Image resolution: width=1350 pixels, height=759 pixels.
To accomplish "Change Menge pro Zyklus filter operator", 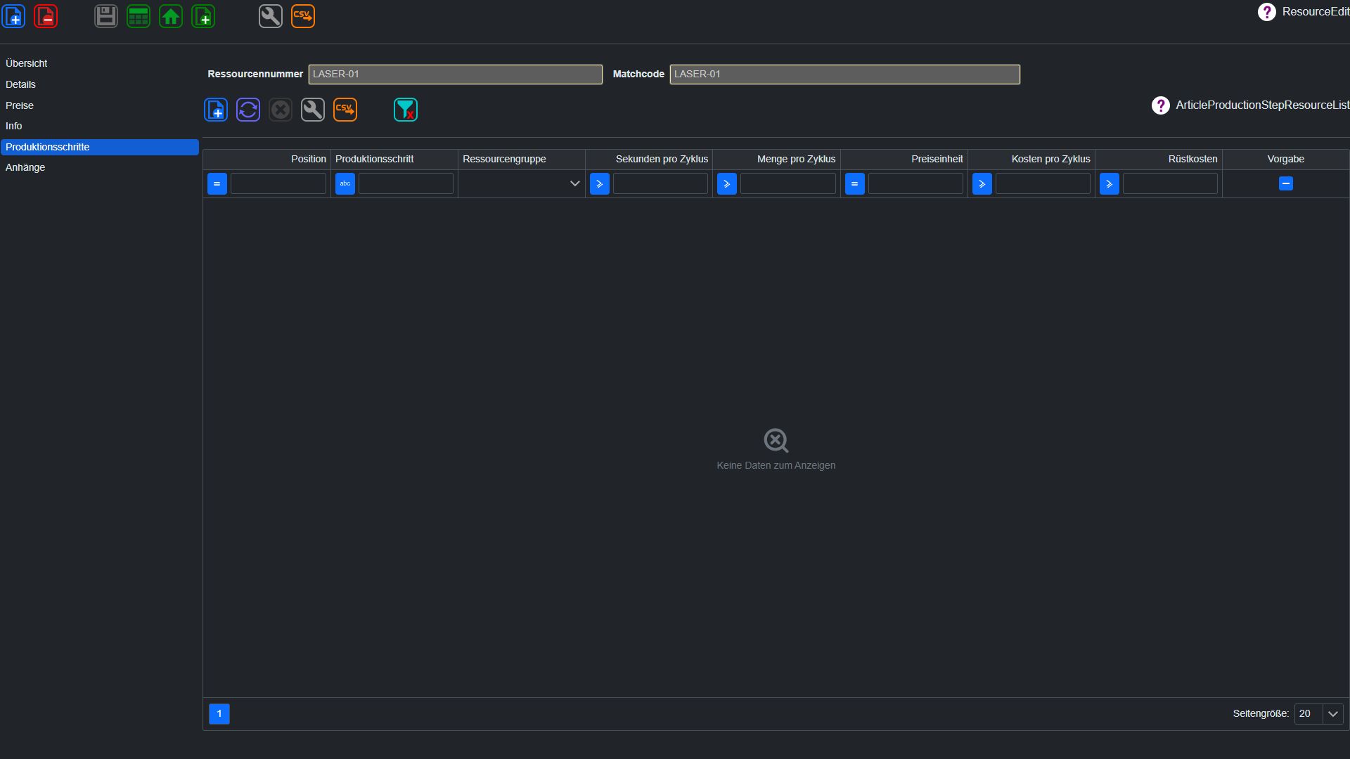I will tap(726, 184).
